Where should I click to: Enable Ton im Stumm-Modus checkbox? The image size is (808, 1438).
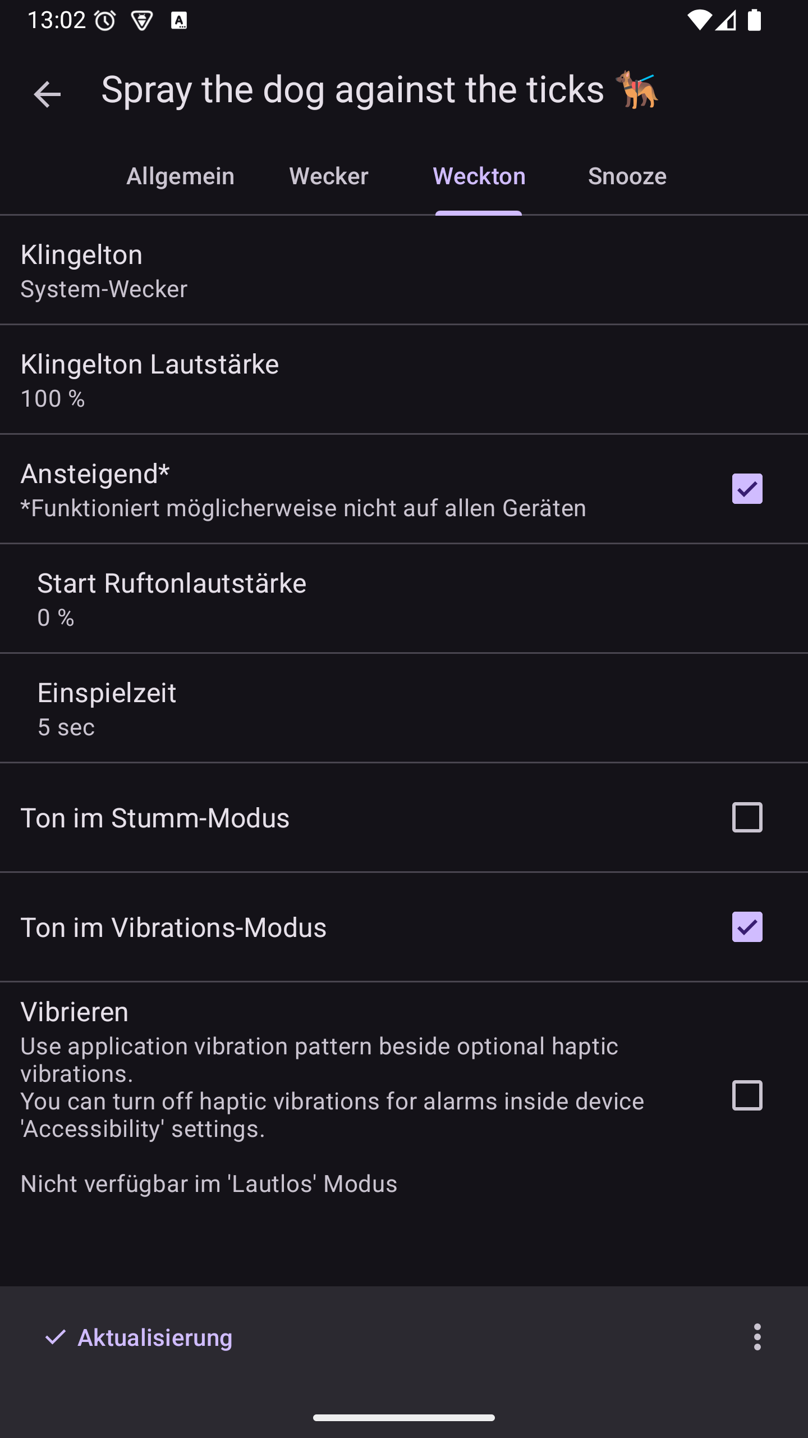[747, 817]
